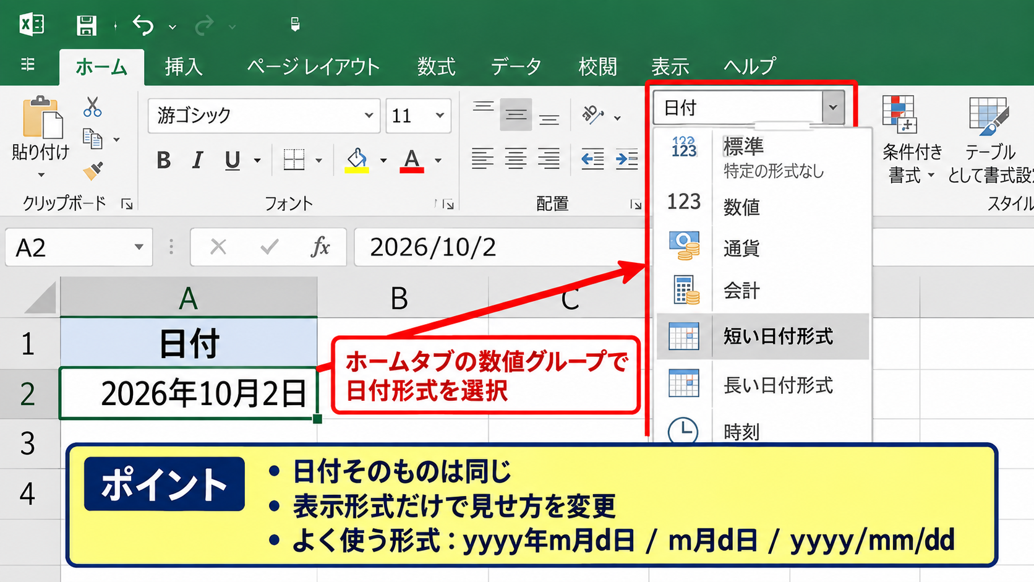Choose 標準 format option

click(x=763, y=156)
